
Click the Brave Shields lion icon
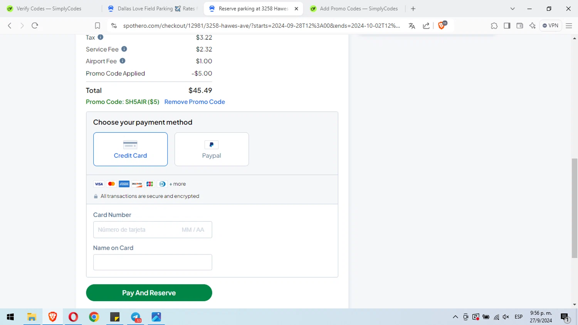442,25
